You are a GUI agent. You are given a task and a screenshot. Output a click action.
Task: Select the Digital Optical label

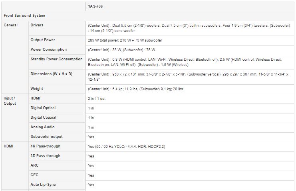tap(43, 108)
